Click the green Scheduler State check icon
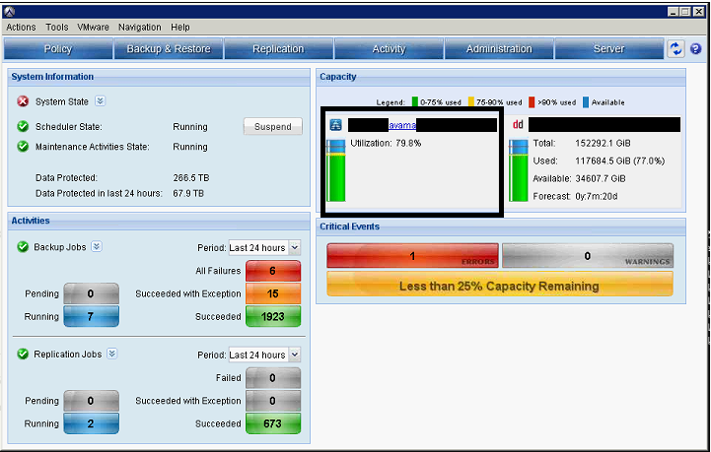711x452 pixels. click(23, 127)
